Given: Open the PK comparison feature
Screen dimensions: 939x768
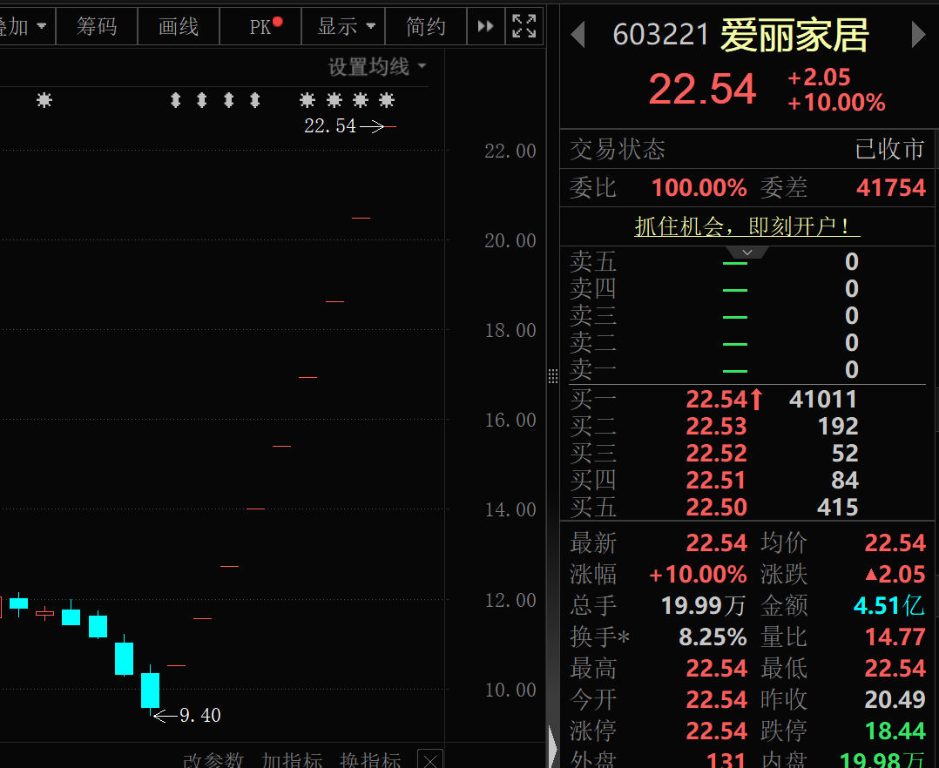Looking at the screenshot, I should point(260,26).
